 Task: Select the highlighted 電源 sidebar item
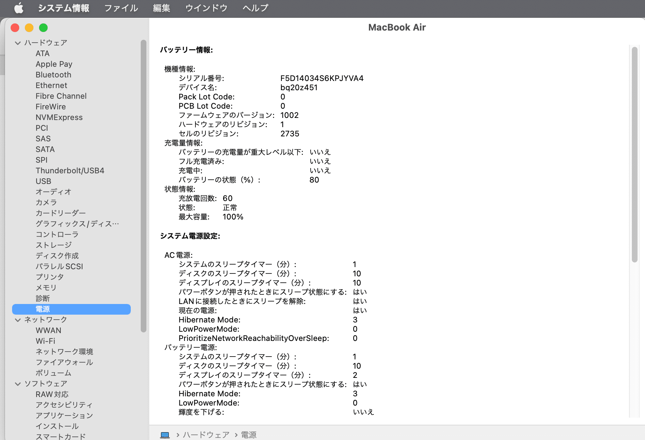point(71,309)
